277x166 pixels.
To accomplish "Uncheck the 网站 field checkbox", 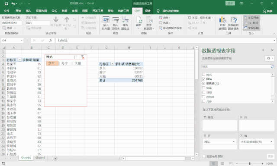I will pos(204,79).
